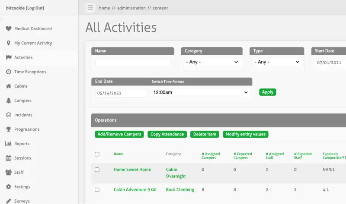
Task: Sort by Expected Camper:Staff column
Action: click(334, 156)
